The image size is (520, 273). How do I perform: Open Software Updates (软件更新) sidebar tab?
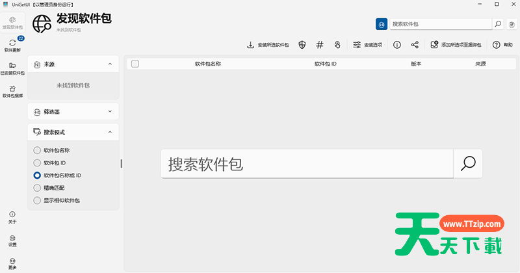point(12,45)
